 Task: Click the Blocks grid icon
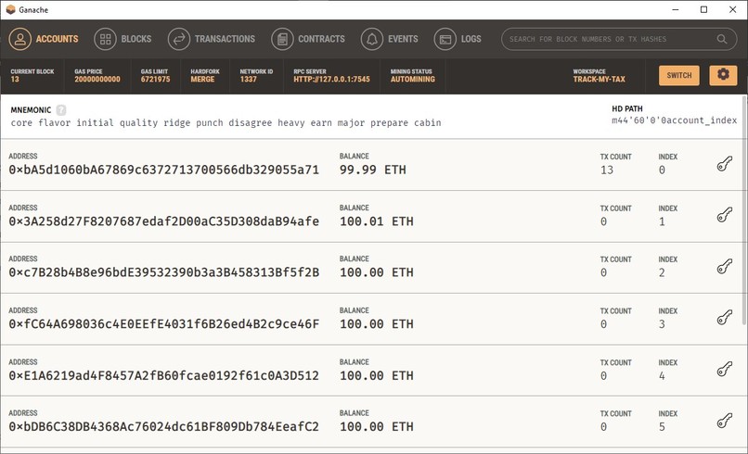click(106, 39)
